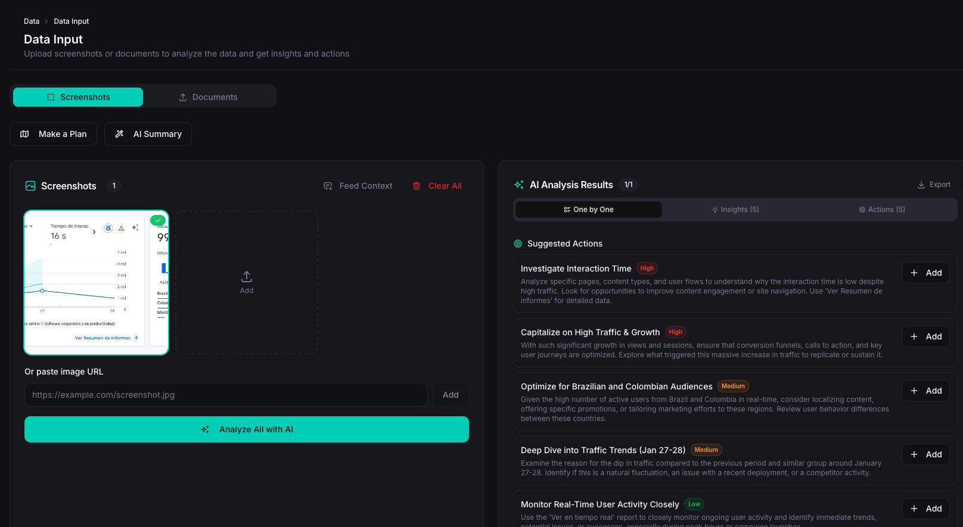Export the AI analysis results

934,185
